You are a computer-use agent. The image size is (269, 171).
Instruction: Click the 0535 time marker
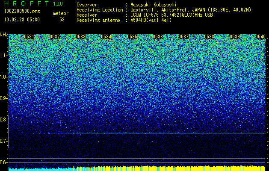[132, 37]
